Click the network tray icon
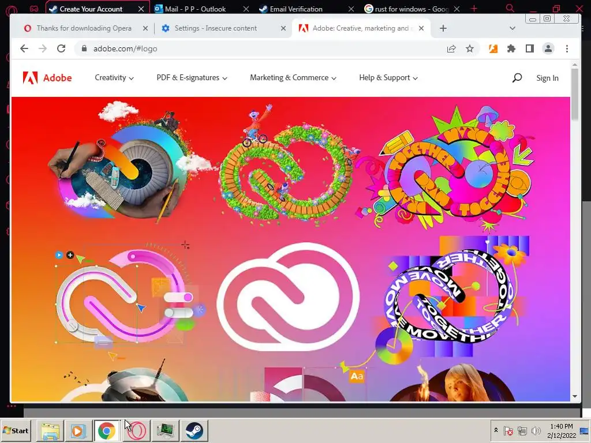Viewport: 591px width, 443px height. coord(522,430)
